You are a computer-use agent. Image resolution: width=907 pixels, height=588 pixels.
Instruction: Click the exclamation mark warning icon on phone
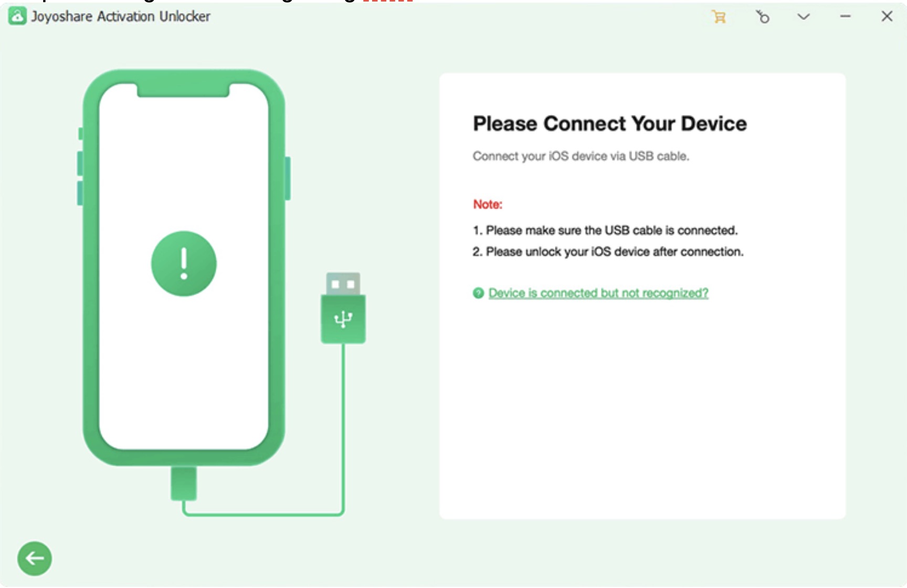[x=184, y=264]
